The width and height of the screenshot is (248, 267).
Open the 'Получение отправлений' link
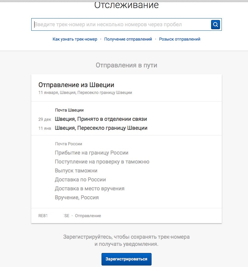pyautogui.click(x=128, y=39)
